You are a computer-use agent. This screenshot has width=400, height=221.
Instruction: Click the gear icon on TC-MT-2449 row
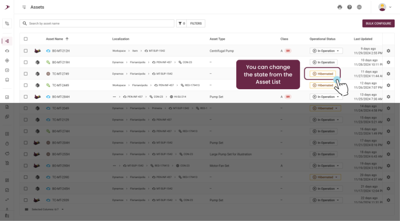388,85
